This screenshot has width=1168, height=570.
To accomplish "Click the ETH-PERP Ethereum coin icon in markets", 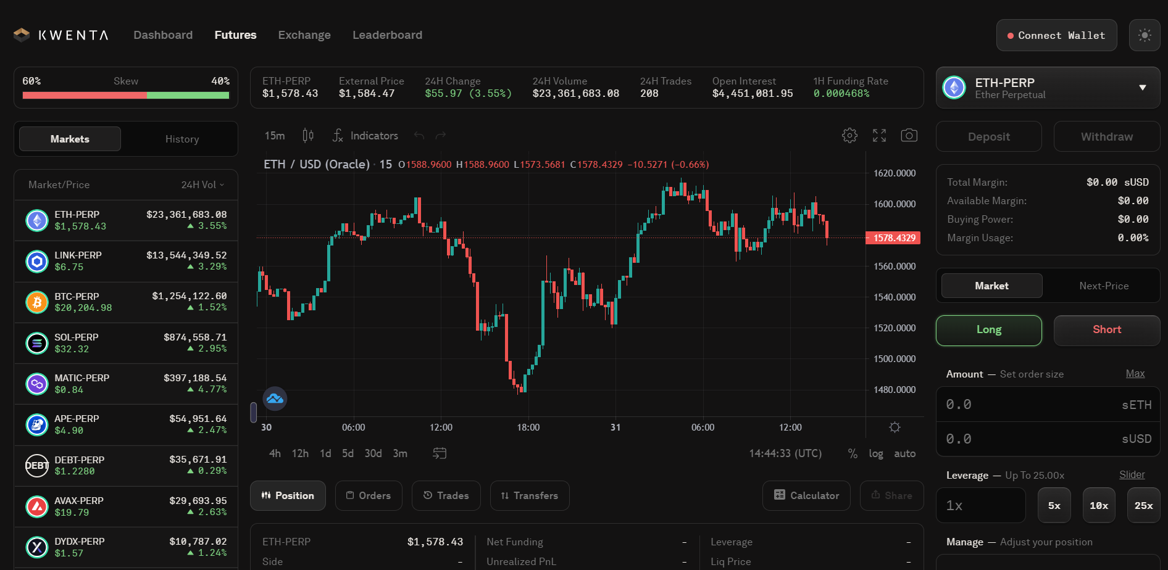I will point(37,220).
